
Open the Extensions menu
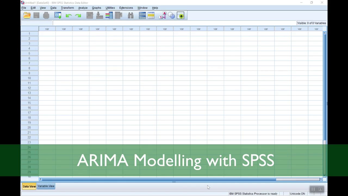click(126, 8)
